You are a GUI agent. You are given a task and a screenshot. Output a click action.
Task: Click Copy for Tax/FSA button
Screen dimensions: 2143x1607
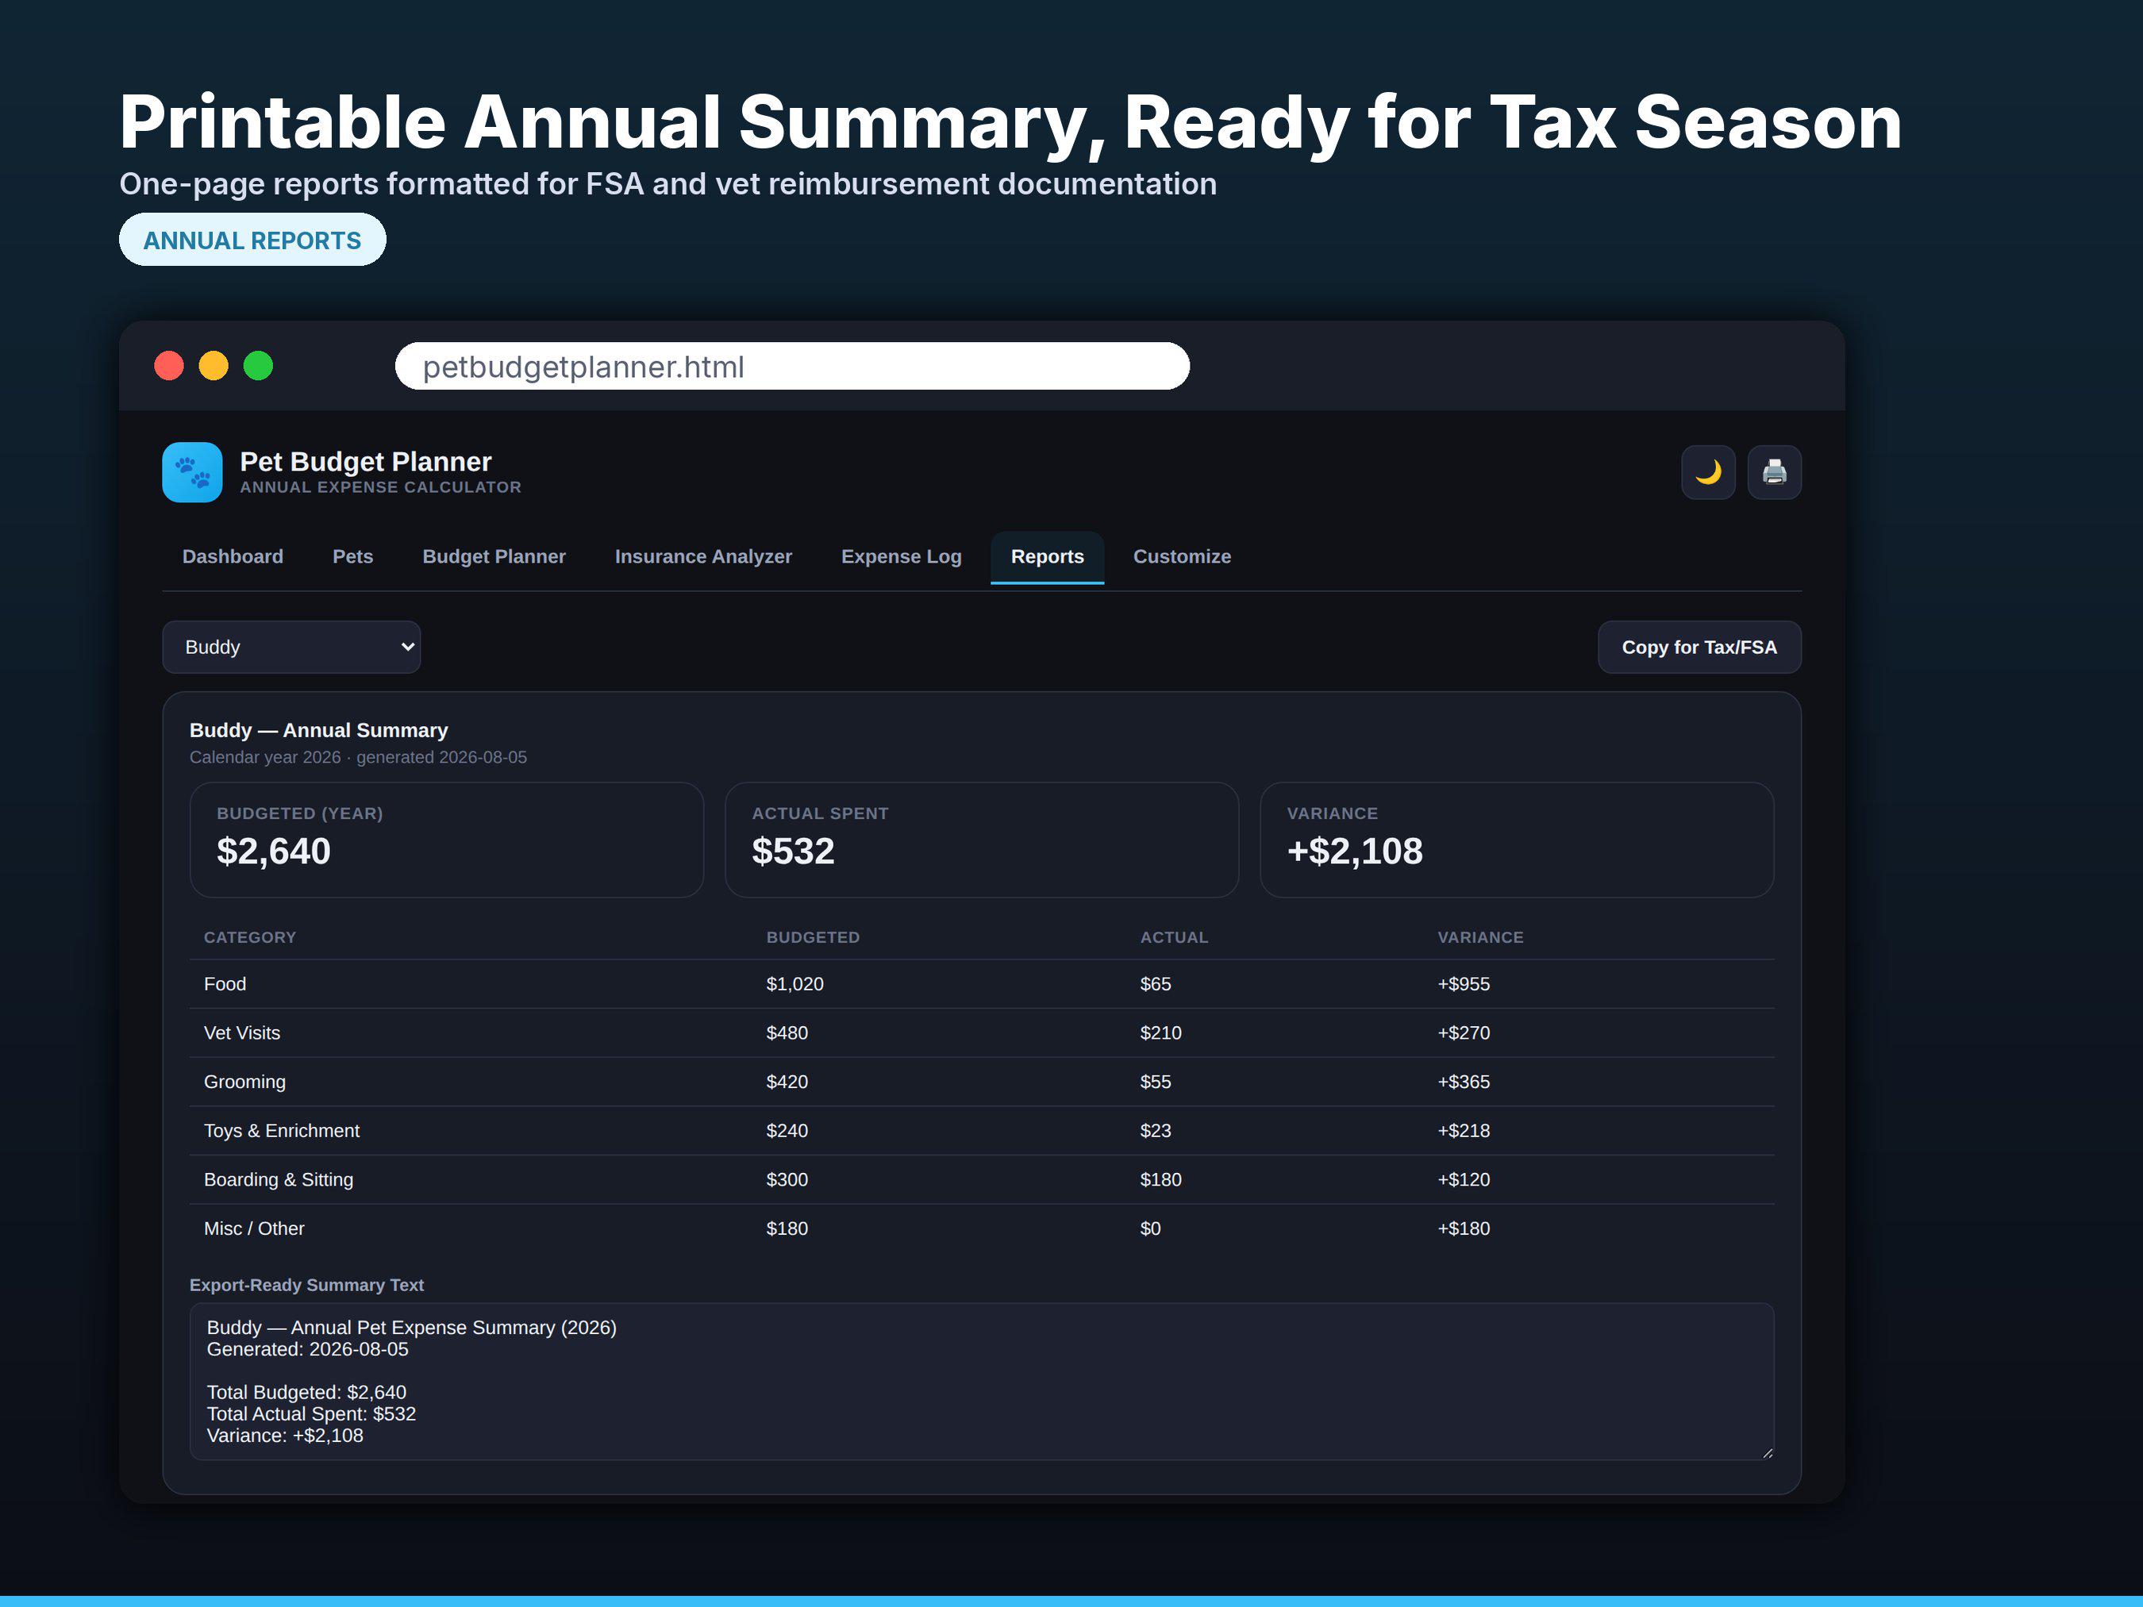coord(1699,647)
